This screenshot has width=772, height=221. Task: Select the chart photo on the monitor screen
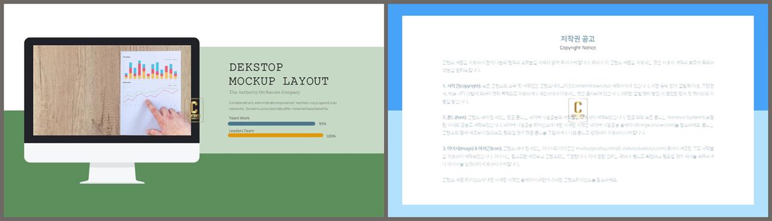coord(112,90)
